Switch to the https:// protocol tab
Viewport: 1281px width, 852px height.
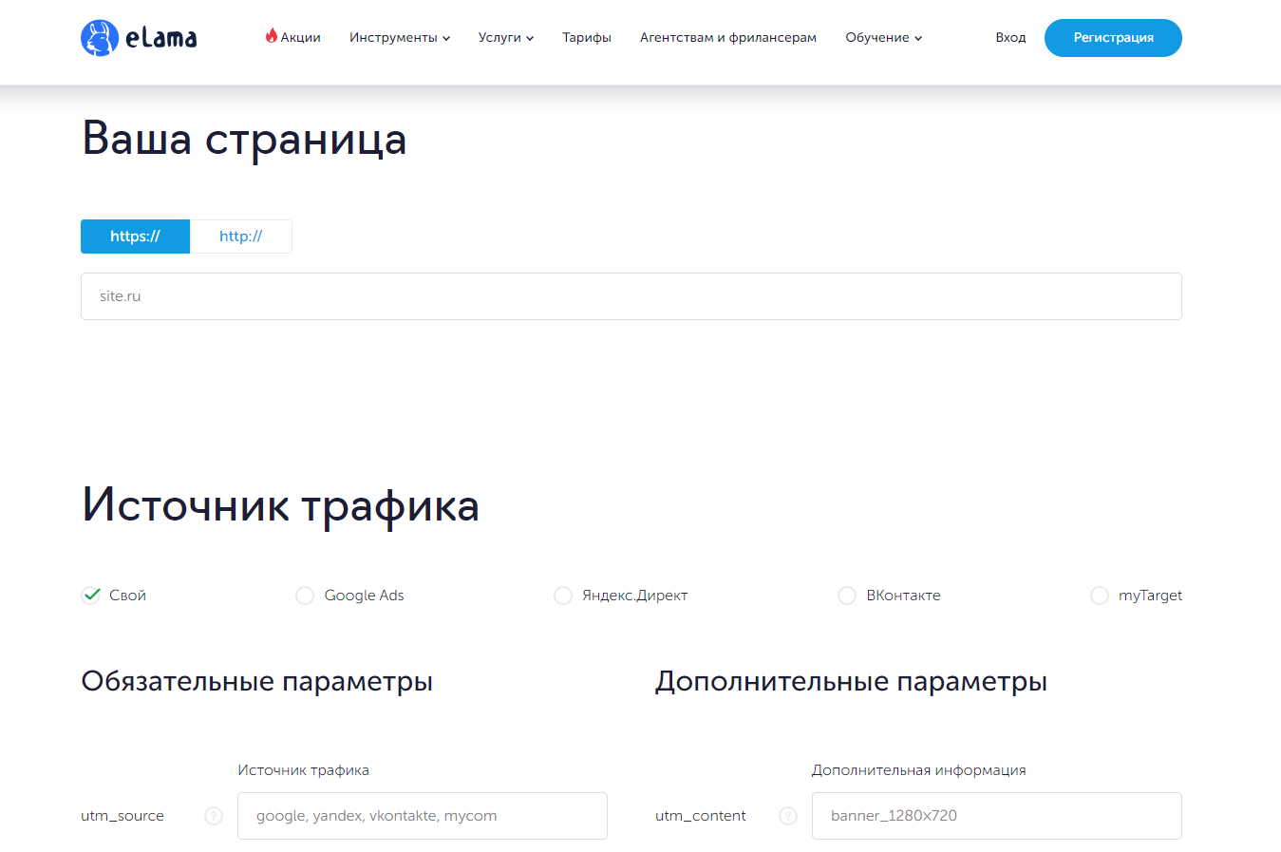tap(135, 237)
